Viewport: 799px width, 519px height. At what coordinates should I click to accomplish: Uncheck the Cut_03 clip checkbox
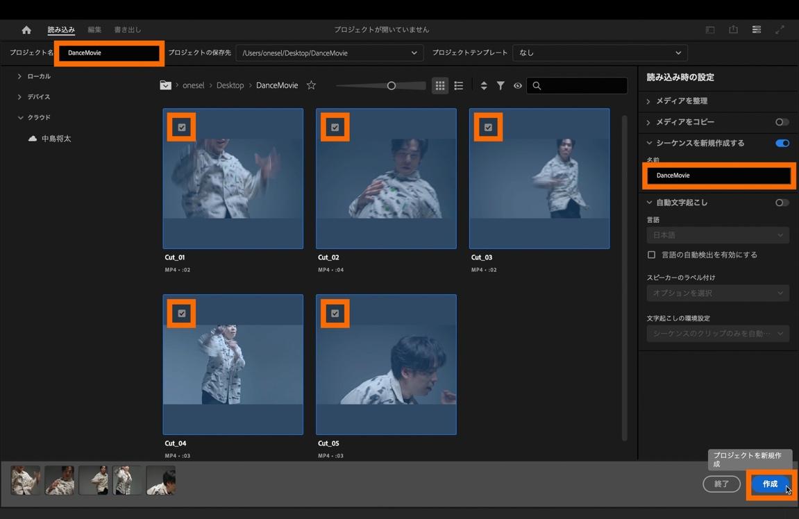pos(488,128)
